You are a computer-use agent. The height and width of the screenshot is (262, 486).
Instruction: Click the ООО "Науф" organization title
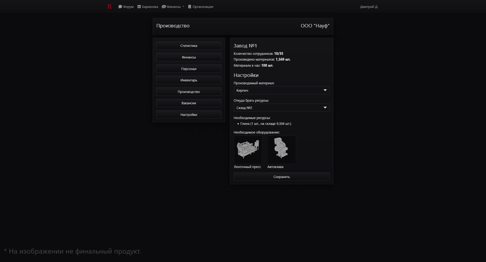(315, 26)
